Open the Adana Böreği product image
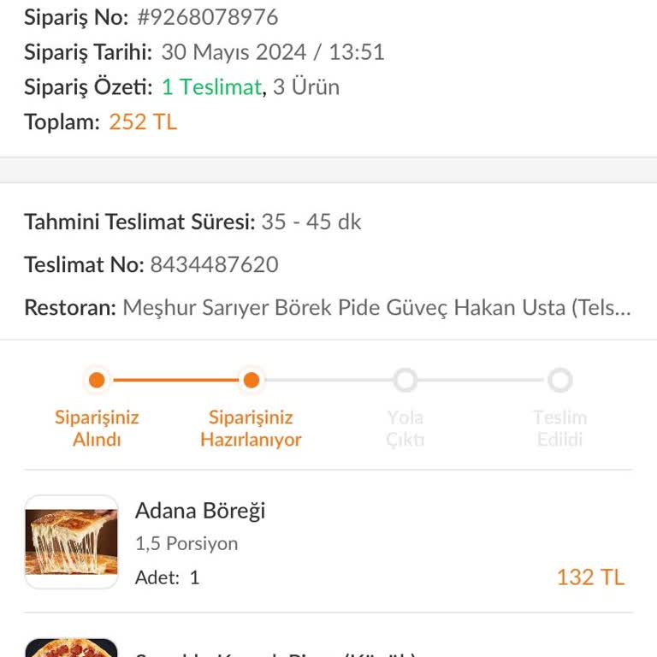The image size is (657, 657). [71, 542]
